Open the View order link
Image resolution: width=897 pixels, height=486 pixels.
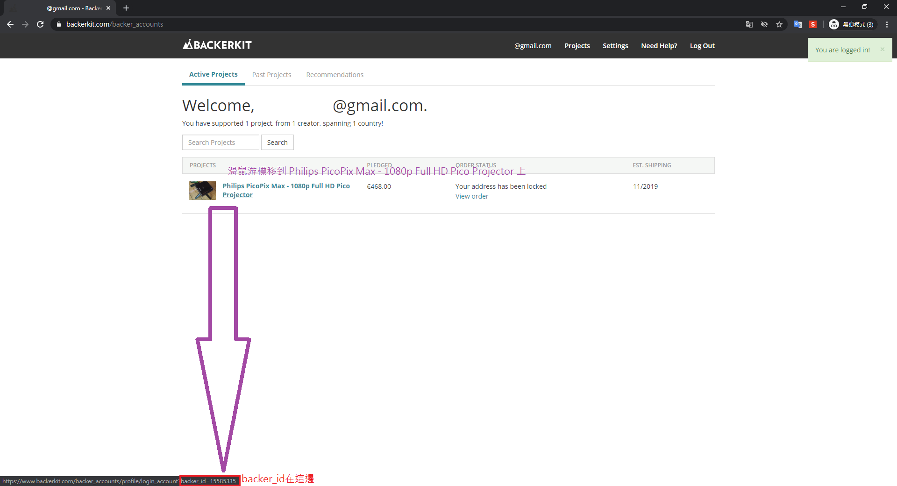pos(471,196)
